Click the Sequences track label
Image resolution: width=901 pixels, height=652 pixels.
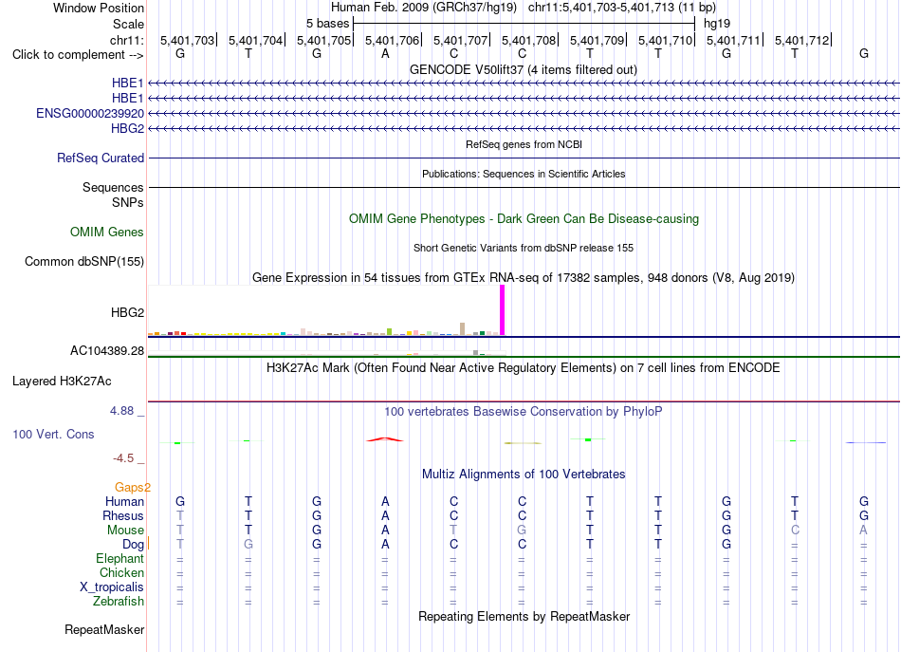point(113,187)
